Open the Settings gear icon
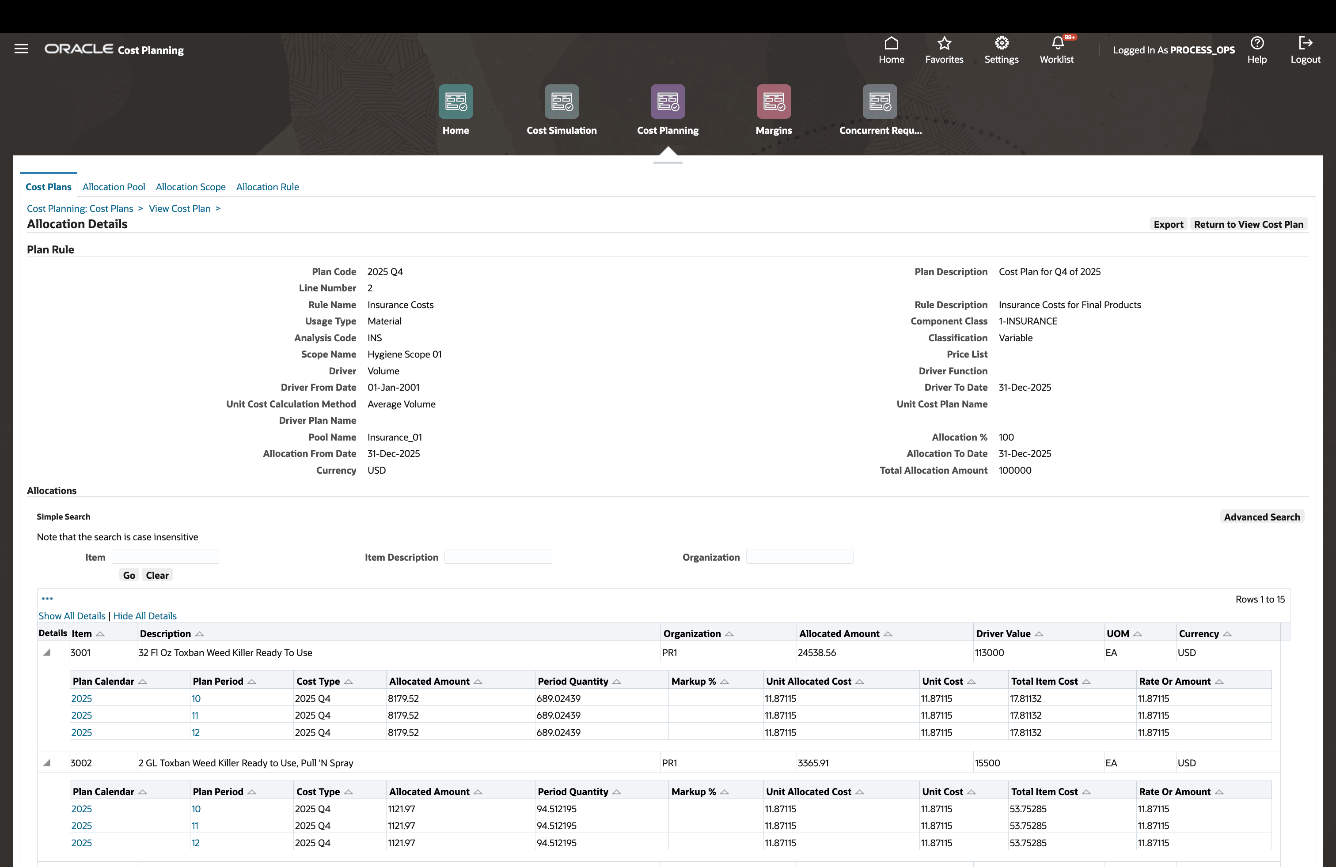Viewport: 1336px width, 867px height. pyautogui.click(x=1001, y=44)
